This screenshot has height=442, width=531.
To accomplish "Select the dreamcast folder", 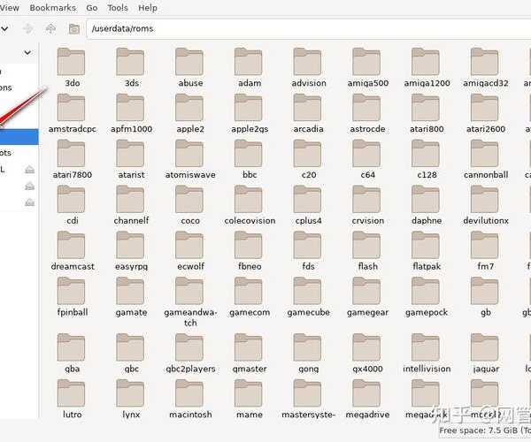I will pyautogui.click(x=73, y=251).
